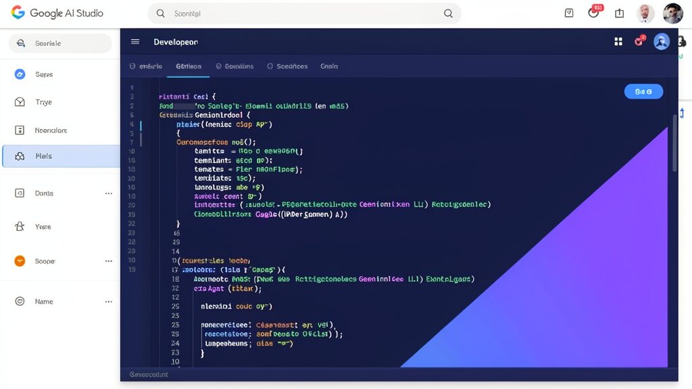The image size is (692, 389).
Task: Click the orange Soope icon
Action: coord(20,261)
